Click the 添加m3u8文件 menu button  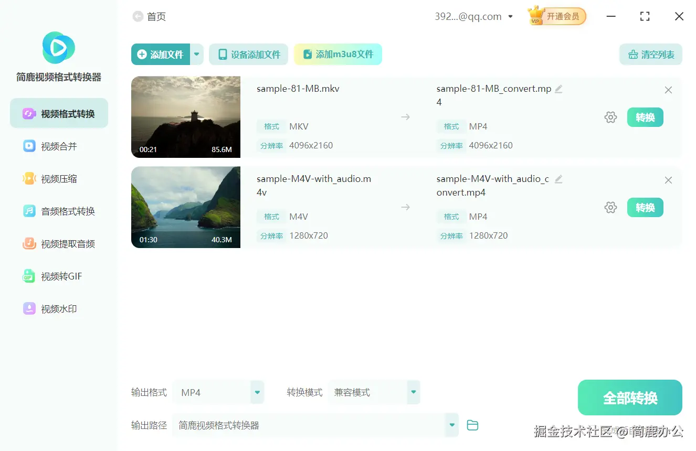(338, 54)
